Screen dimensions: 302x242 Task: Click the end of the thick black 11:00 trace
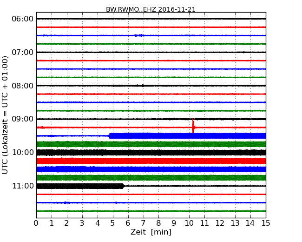pyautogui.click(x=124, y=186)
